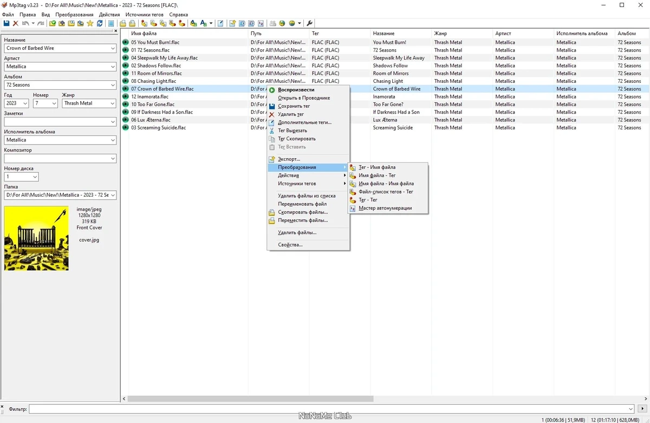Screen dimensions: 650x423
Task: Close the tag panel with its small x
Action: (x=115, y=31)
